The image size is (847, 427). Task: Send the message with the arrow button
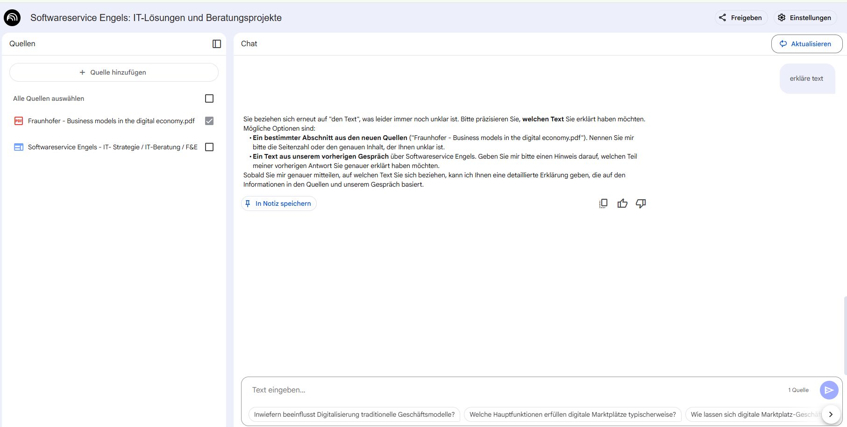(829, 390)
